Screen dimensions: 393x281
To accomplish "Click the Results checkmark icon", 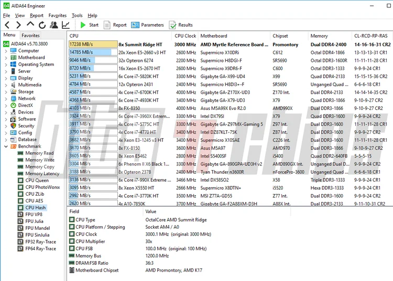I will [172, 25].
